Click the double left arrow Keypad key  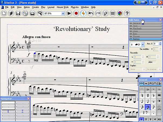click(x=159, y=96)
